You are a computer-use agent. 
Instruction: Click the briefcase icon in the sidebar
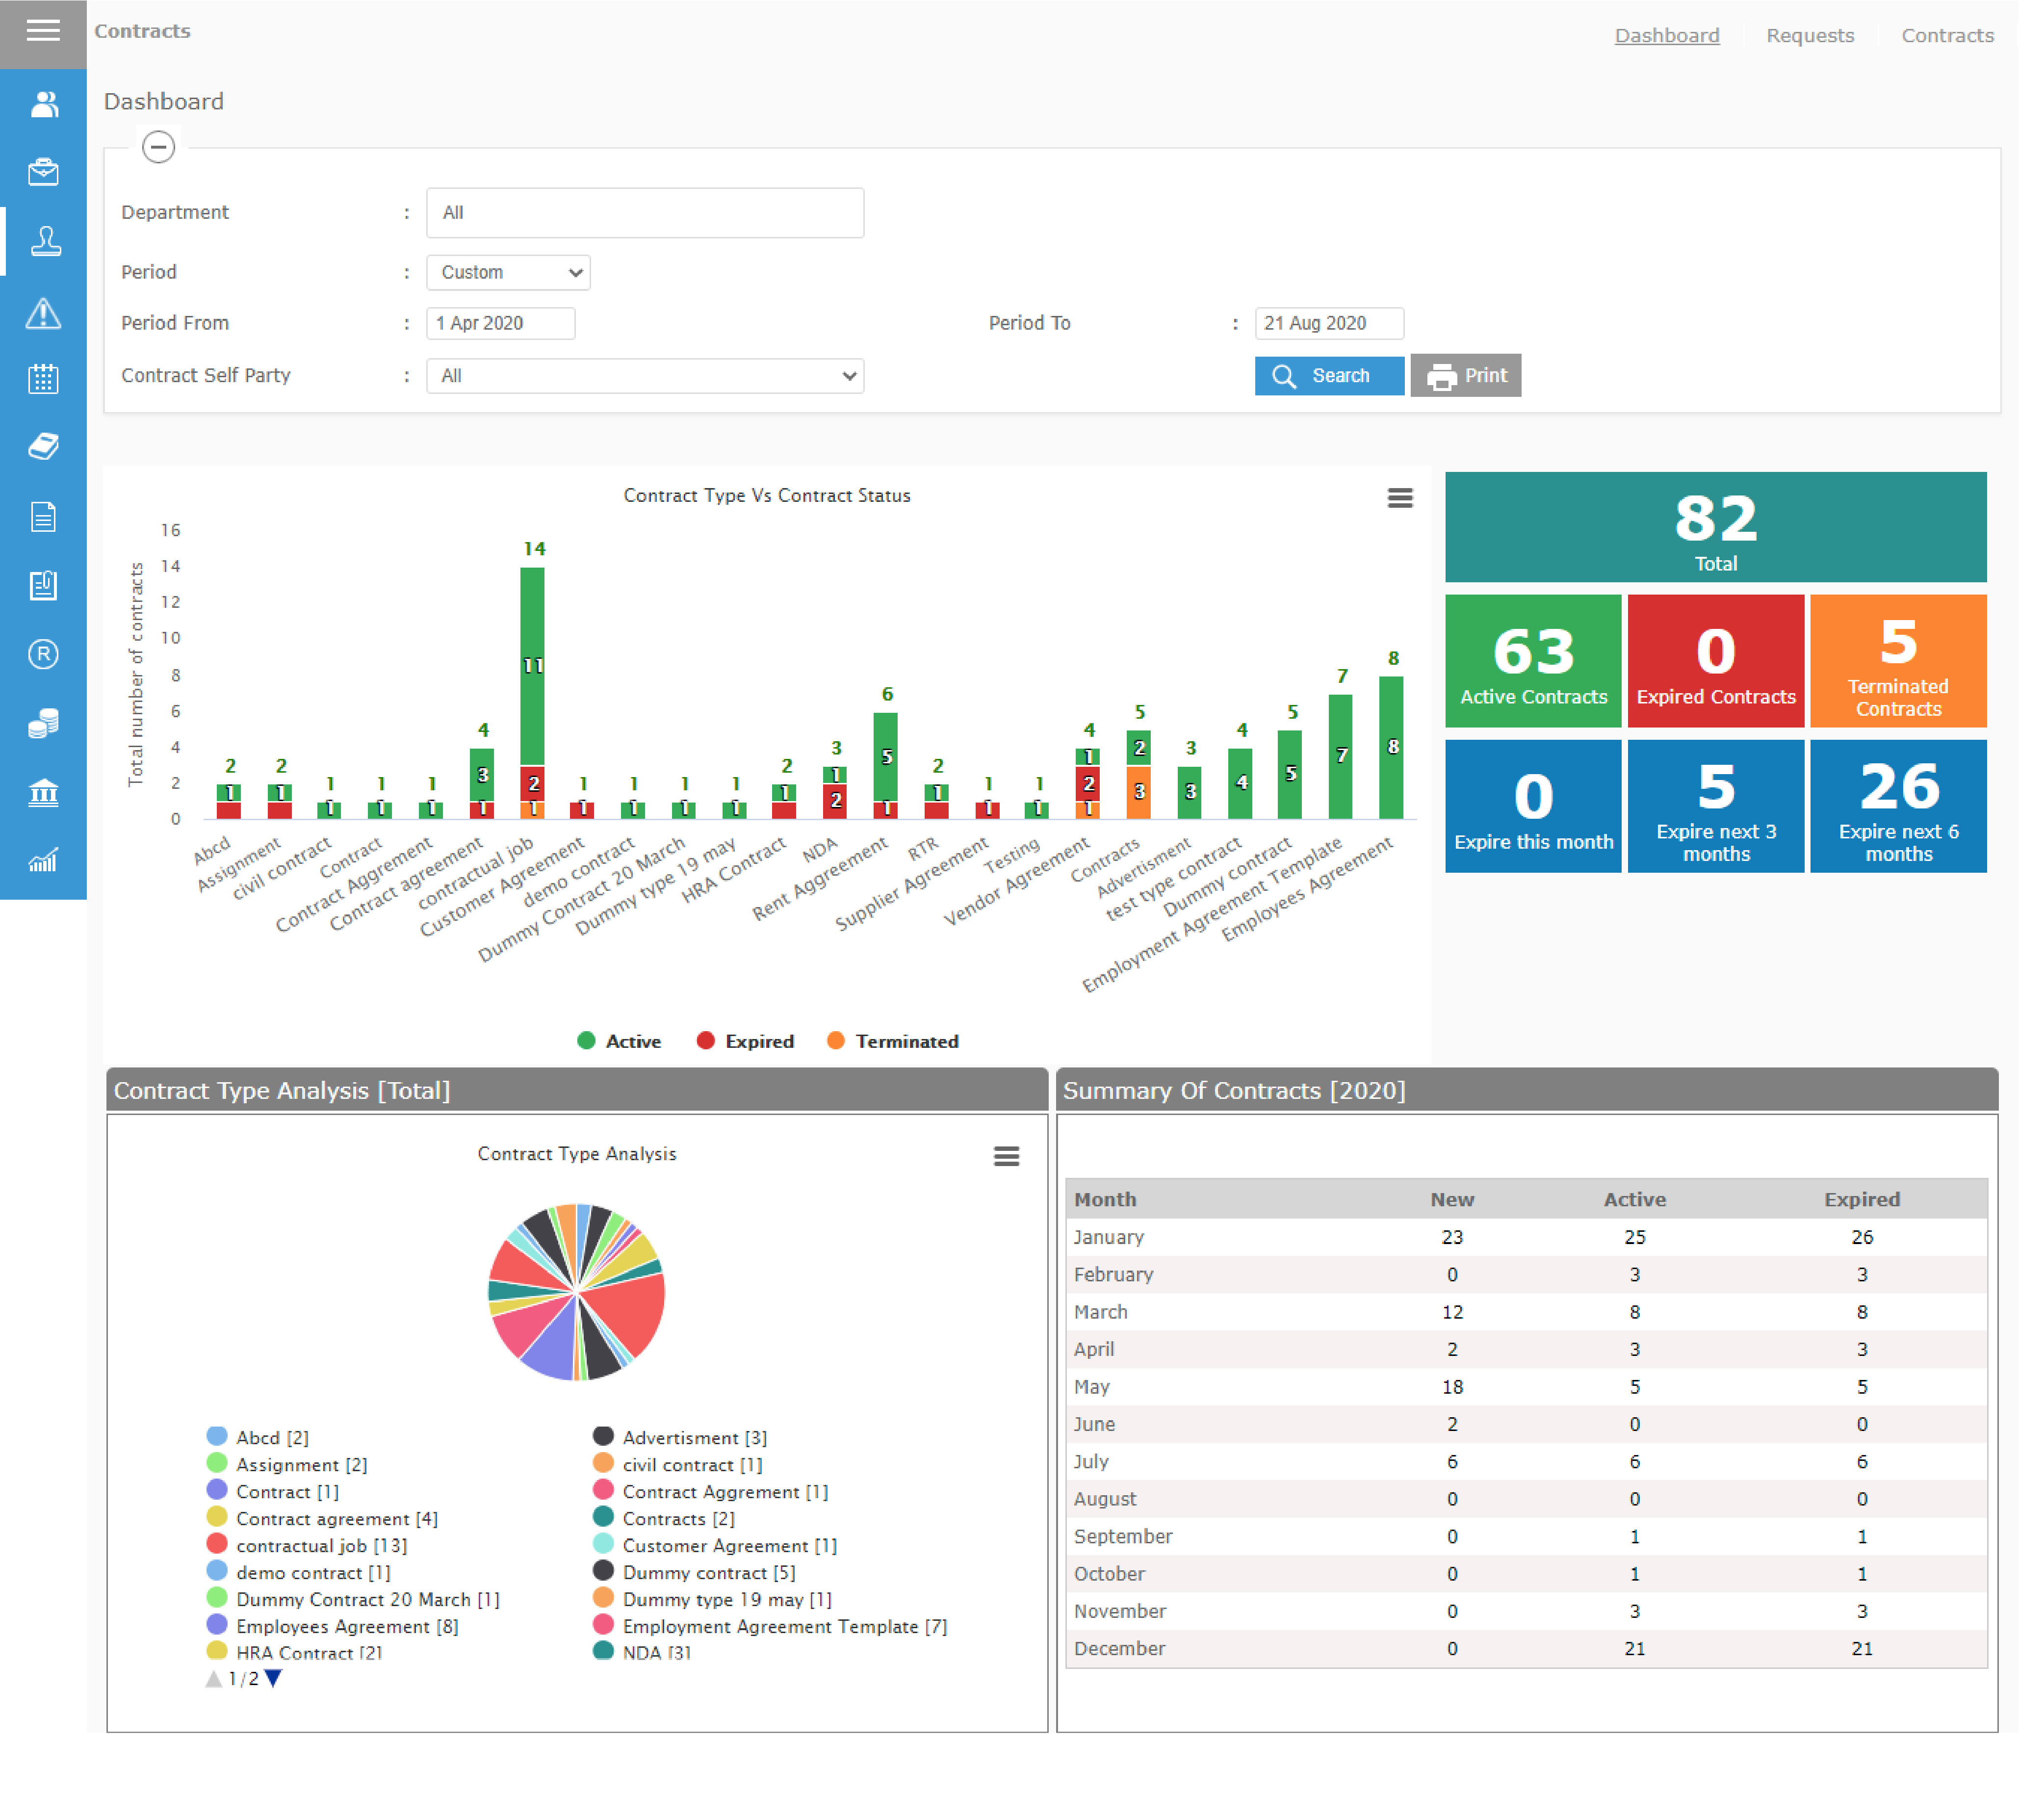coord(43,173)
